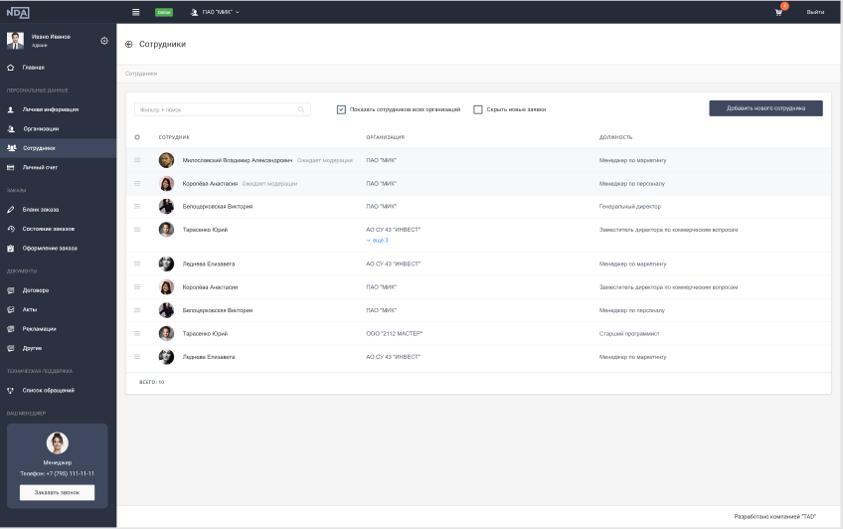Click the table settings gear in header row
The image size is (843, 529).
[x=137, y=137]
